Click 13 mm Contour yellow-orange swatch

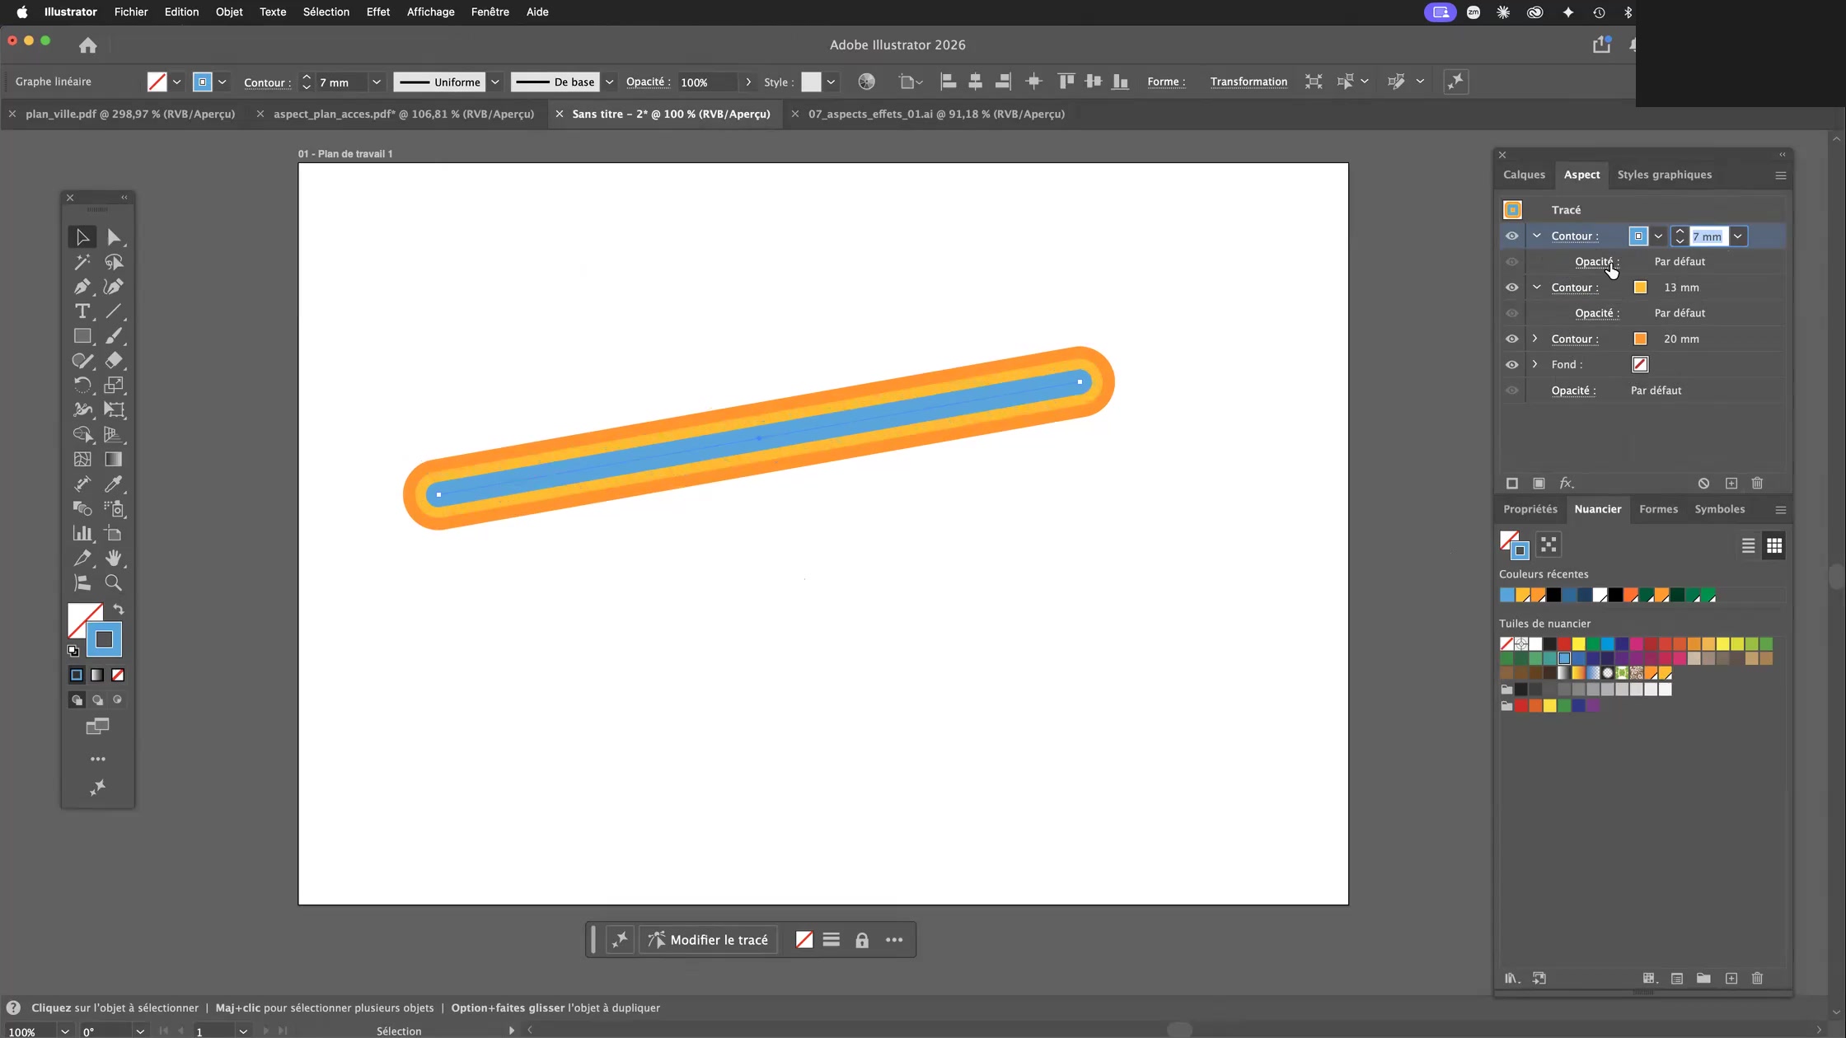tap(1640, 288)
